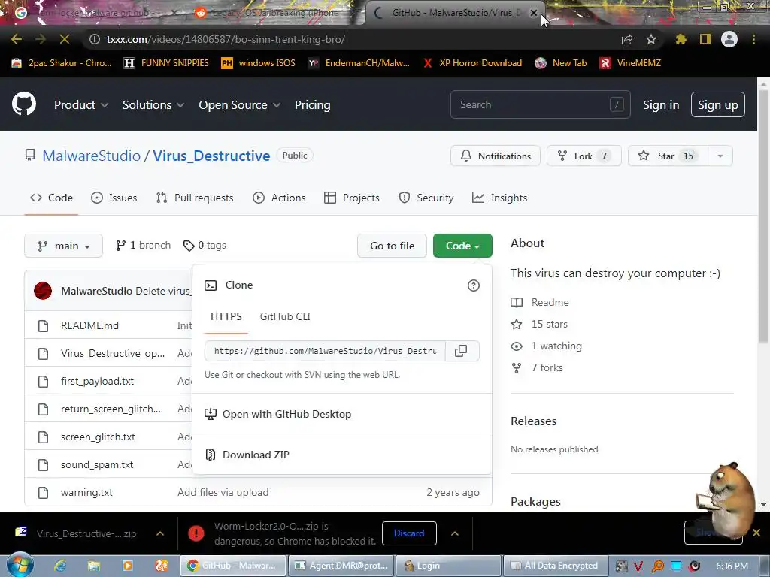Open windows ISOS bookmark
The height and width of the screenshot is (577, 770).
pyautogui.click(x=259, y=63)
